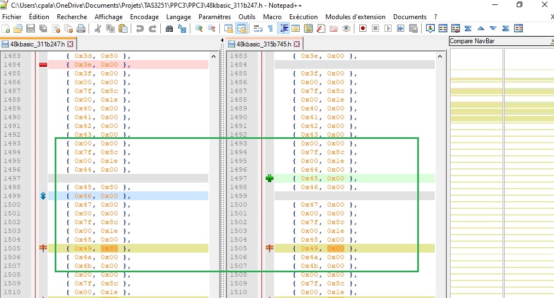Screen dimensions: 554x298
Task: Click the left pane scroll-up arrow
Action: 213,56
